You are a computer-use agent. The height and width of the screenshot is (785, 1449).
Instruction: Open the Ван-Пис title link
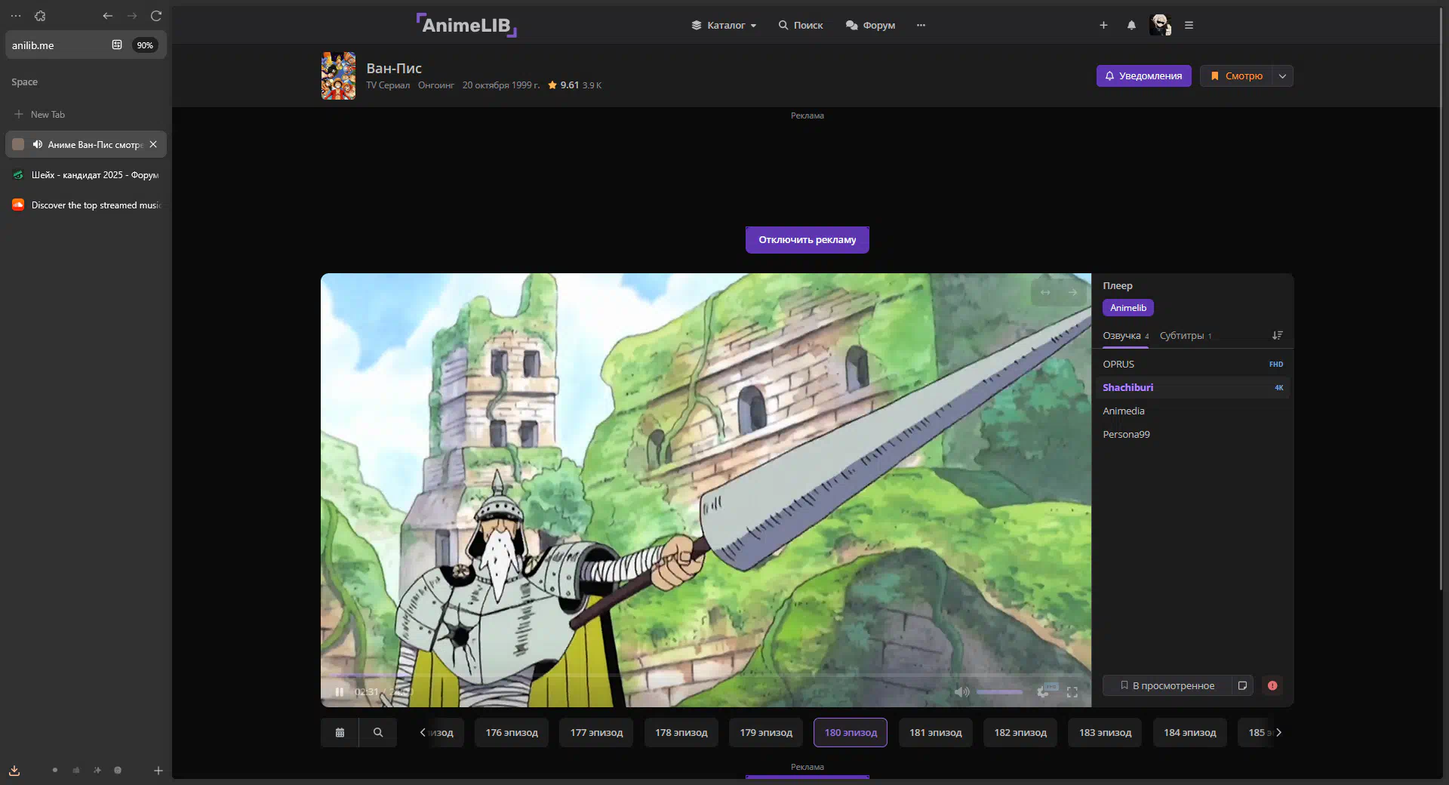(394, 68)
